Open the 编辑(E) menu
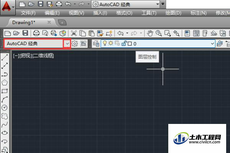Viewport: 230px width, 153px height. (52, 13)
